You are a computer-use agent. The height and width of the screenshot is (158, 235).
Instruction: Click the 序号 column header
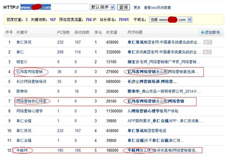[9, 32]
